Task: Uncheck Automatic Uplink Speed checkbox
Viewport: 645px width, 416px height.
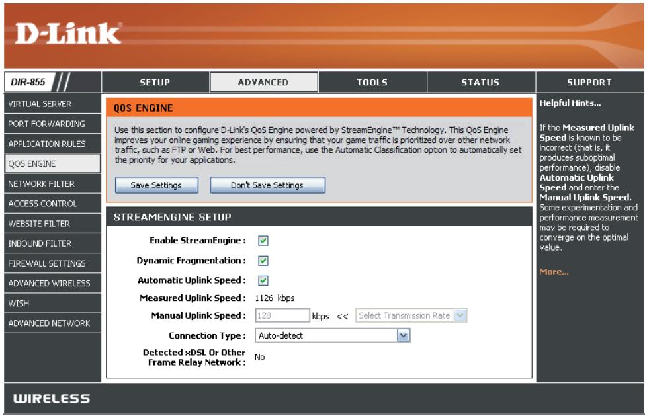Action: pyautogui.click(x=263, y=280)
